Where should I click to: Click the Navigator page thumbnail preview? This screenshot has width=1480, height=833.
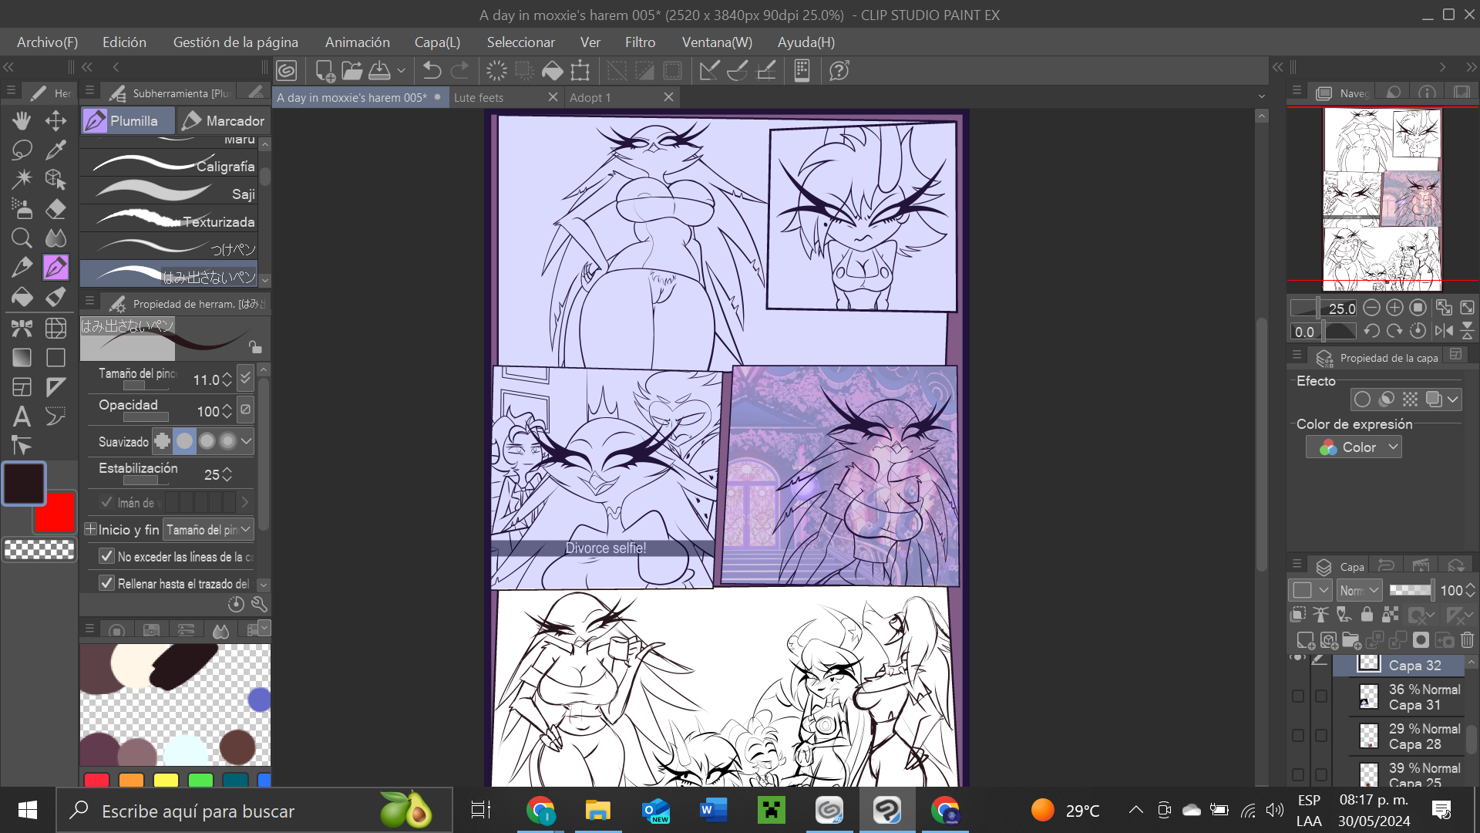pyautogui.click(x=1382, y=199)
